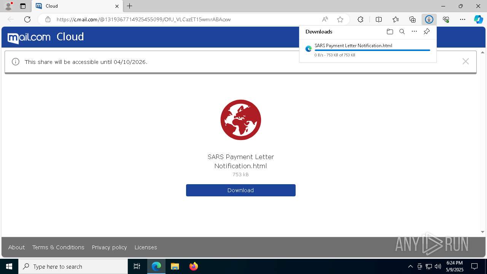Click page scrollbar up arrow
The height and width of the screenshot is (274, 487).
coord(482,53)
